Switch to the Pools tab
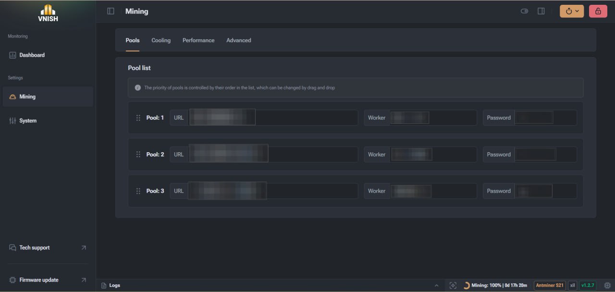The image size is (615, 292). (133, 40)
